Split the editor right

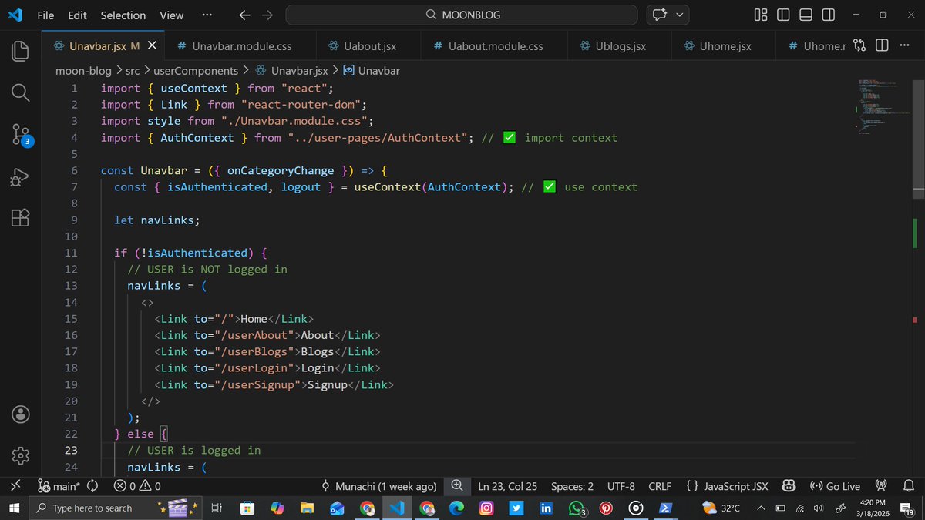pyautogui.click(x=882, y=46)
